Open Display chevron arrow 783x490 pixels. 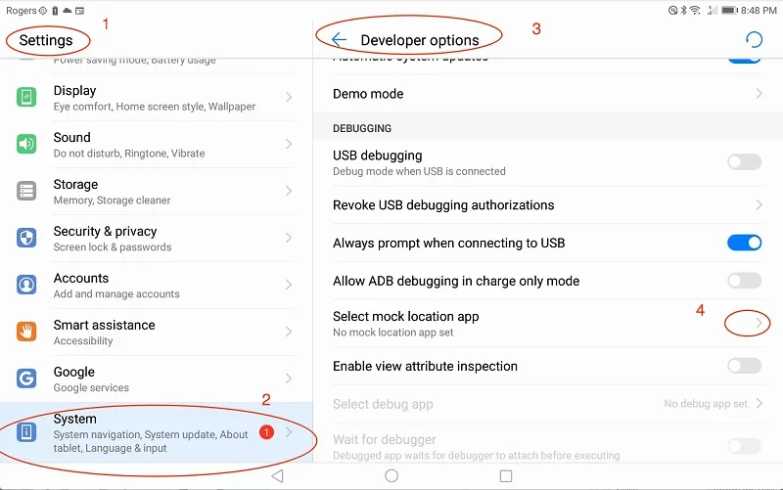coord(289,97)
